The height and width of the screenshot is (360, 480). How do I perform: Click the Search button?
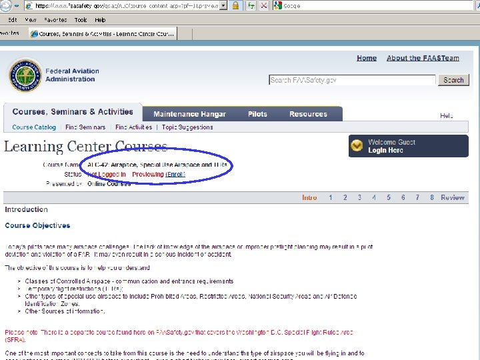coord(453,80)
